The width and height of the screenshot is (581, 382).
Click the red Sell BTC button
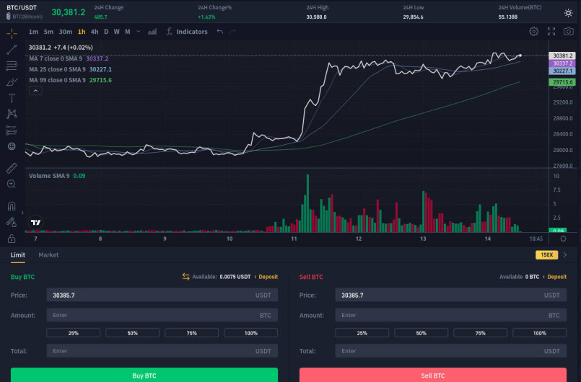point(433,375)
